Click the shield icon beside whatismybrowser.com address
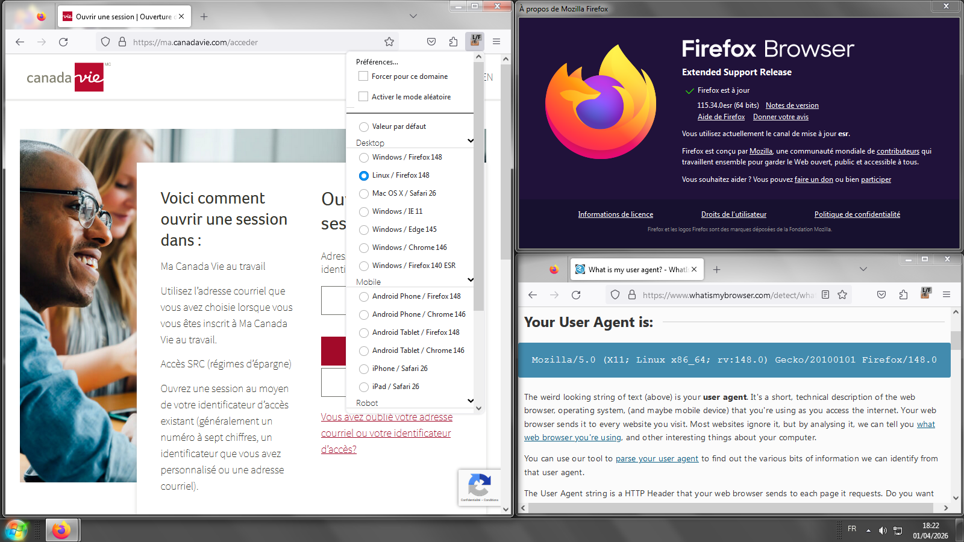 click(615, 294)
